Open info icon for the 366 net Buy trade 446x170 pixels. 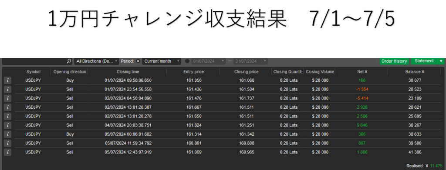[8, 134]
